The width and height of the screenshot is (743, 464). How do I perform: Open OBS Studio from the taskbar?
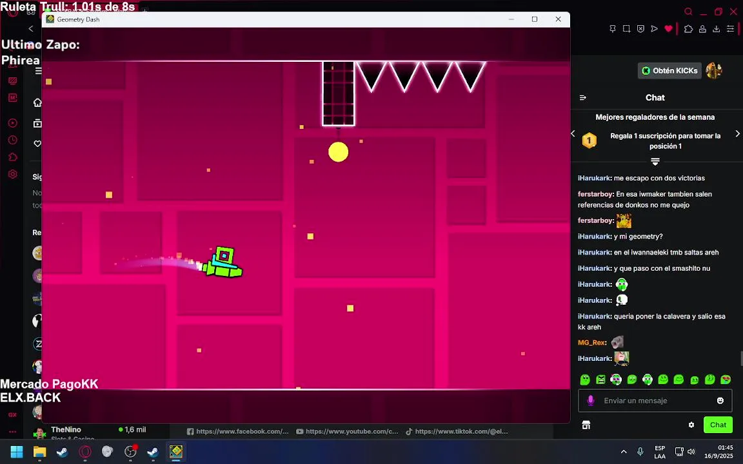(x=130, y=452)
